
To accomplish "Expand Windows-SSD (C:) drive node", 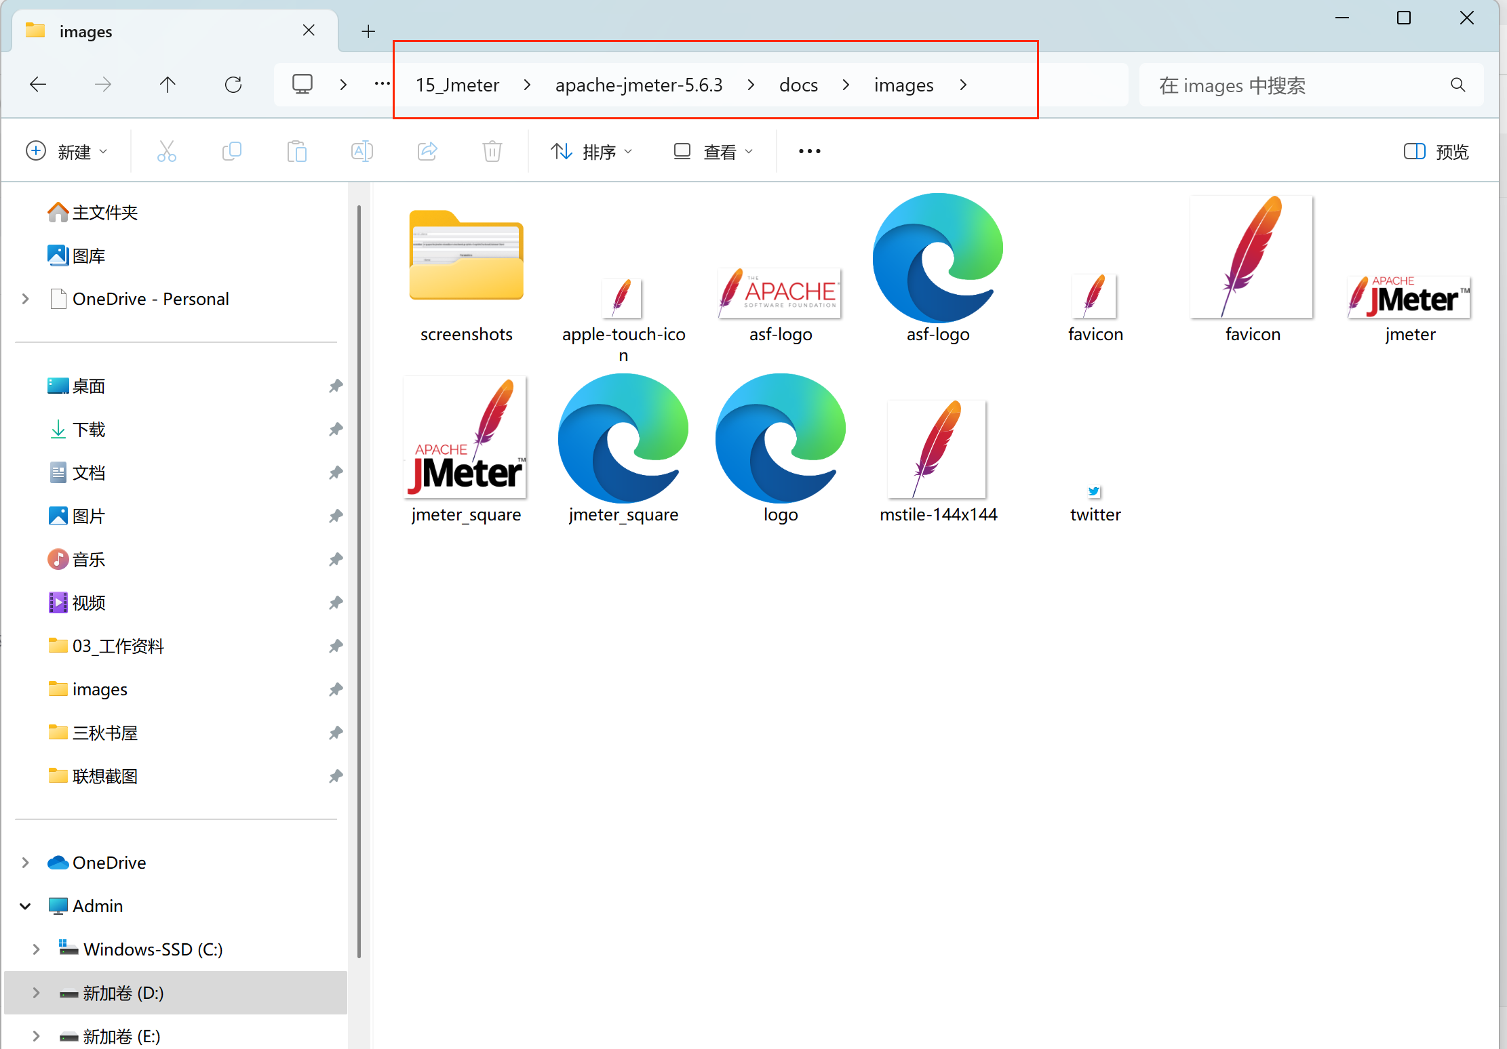I will point(37,949).
